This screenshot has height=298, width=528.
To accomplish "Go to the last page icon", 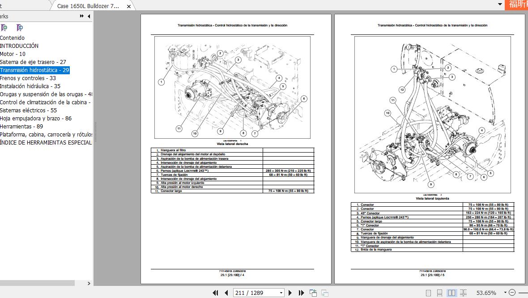I will [302, 292].
